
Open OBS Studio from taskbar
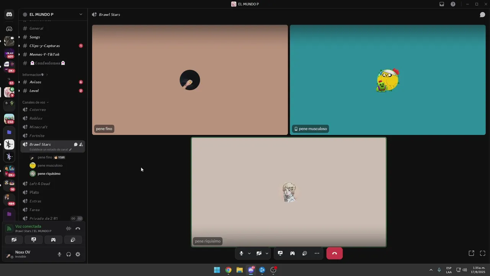(273, 270)
